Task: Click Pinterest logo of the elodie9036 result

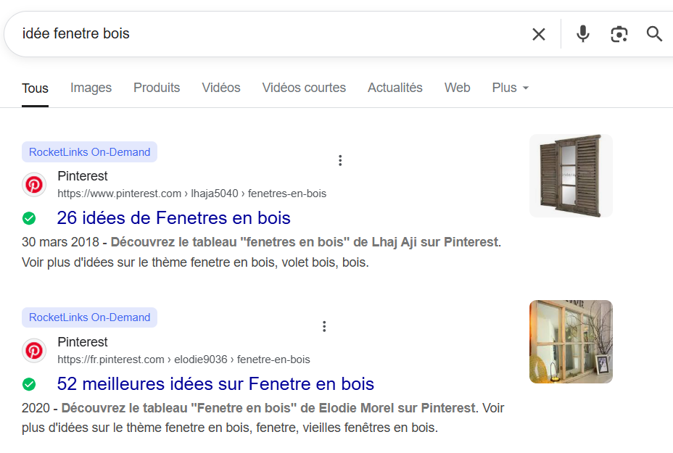Action: click(x=34, y=351)
